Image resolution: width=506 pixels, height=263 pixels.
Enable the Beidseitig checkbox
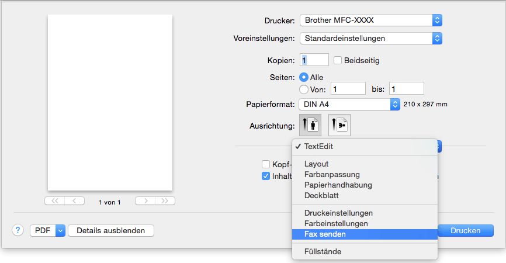338,60
